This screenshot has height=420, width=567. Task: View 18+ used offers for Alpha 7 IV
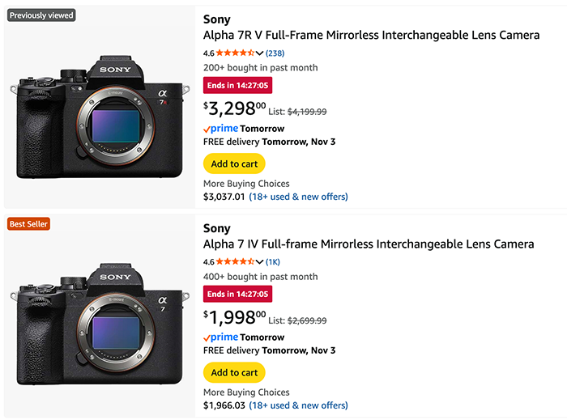pos(298,405)
